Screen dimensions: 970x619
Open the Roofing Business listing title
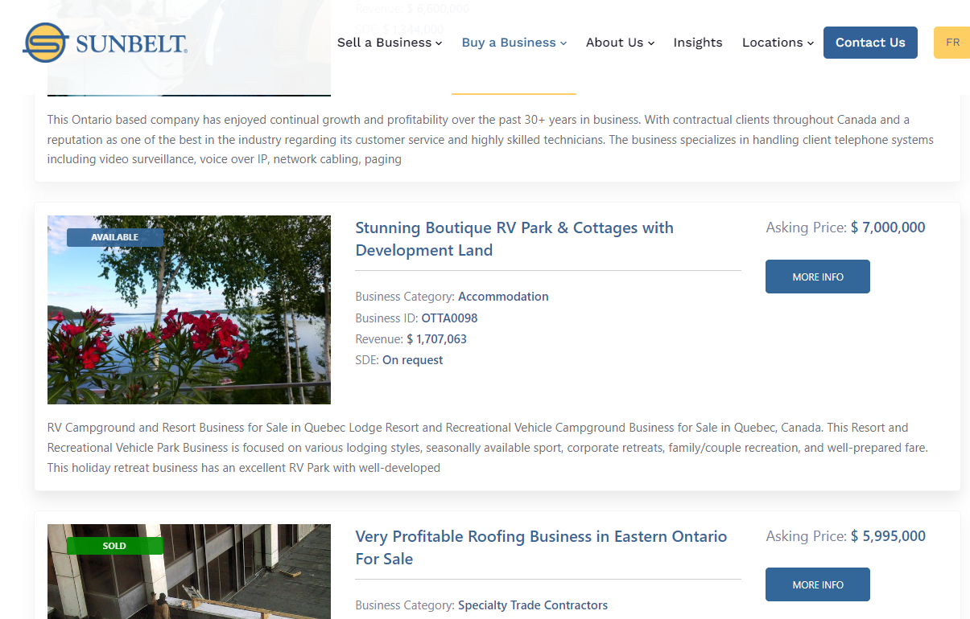pos(540,547)
